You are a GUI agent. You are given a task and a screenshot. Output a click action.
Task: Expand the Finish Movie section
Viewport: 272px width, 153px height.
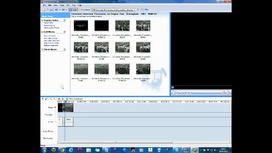coord(65,49)
